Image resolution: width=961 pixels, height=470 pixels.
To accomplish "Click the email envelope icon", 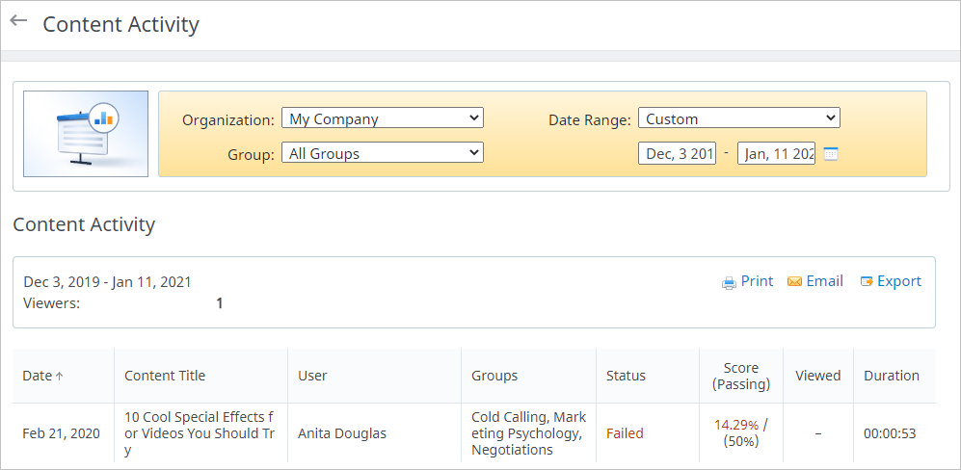I will pos(794,282).
